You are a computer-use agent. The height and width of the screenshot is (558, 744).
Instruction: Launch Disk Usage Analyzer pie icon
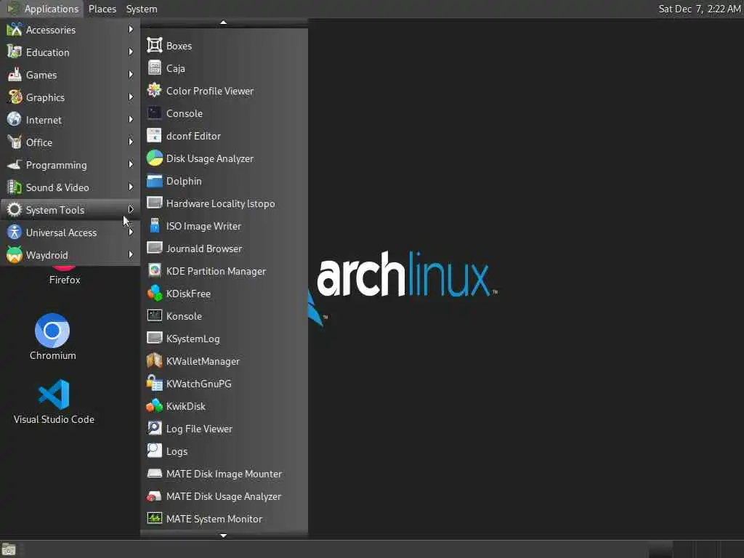[x=155, y=158]
